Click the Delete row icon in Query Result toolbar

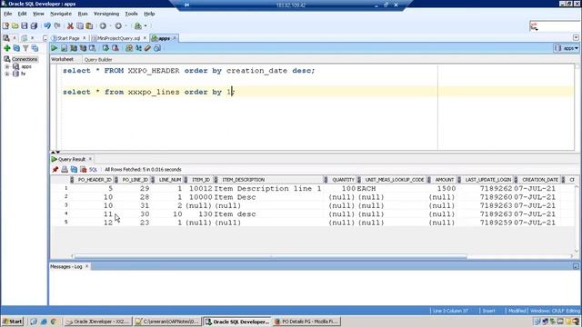point(83,170)
